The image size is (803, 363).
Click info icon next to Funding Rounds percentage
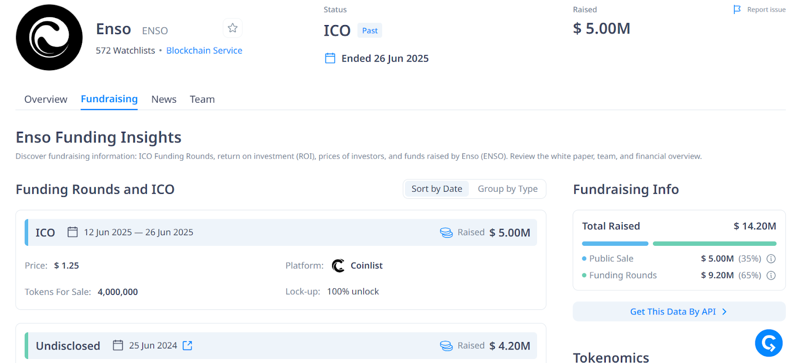[771, 275]
